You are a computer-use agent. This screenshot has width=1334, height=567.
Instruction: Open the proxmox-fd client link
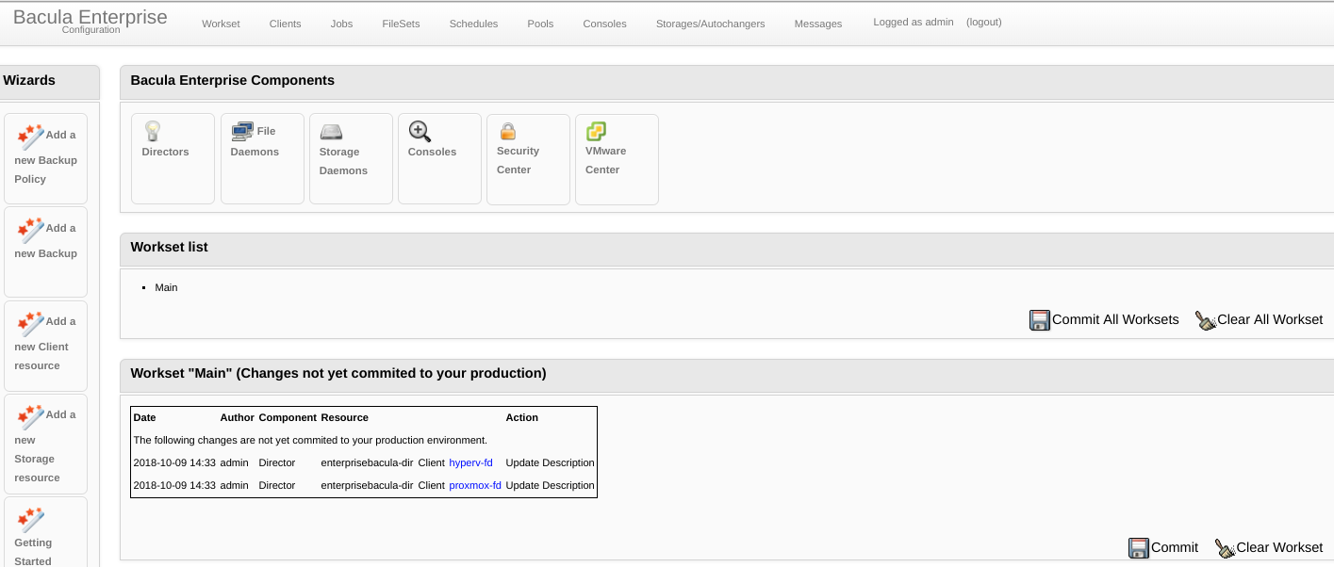tap(475, 486)
